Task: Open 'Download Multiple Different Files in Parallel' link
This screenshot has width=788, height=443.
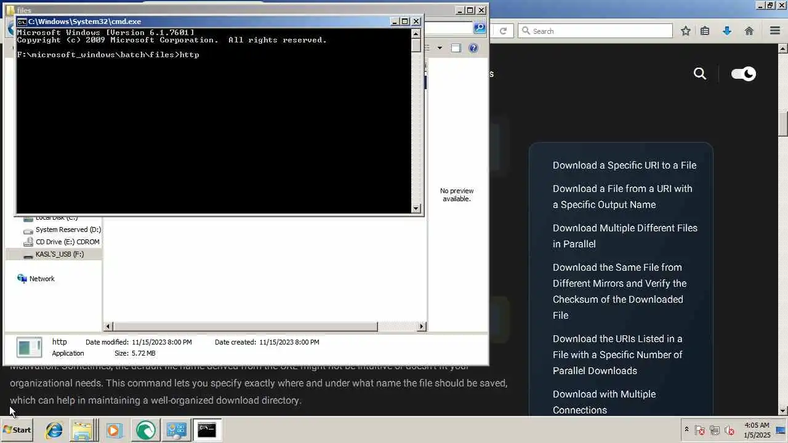Action: pyautogui.click(x=625, y=236)
